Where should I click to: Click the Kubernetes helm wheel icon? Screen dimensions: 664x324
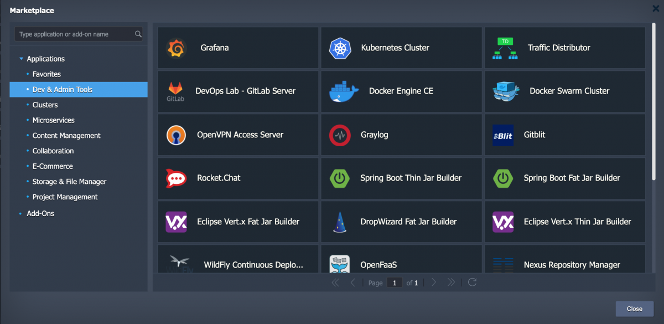(340, 48)
